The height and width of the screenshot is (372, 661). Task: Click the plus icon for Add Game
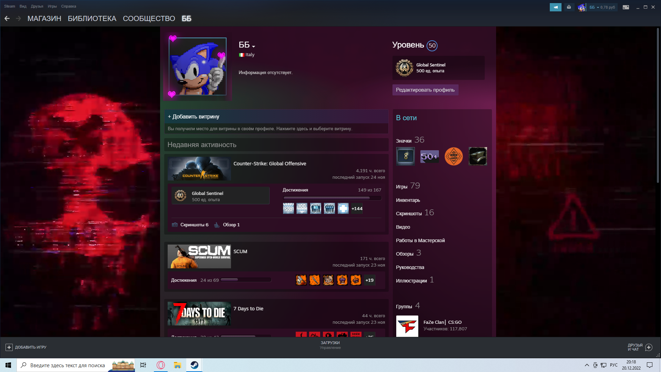[x=9, y=347]
